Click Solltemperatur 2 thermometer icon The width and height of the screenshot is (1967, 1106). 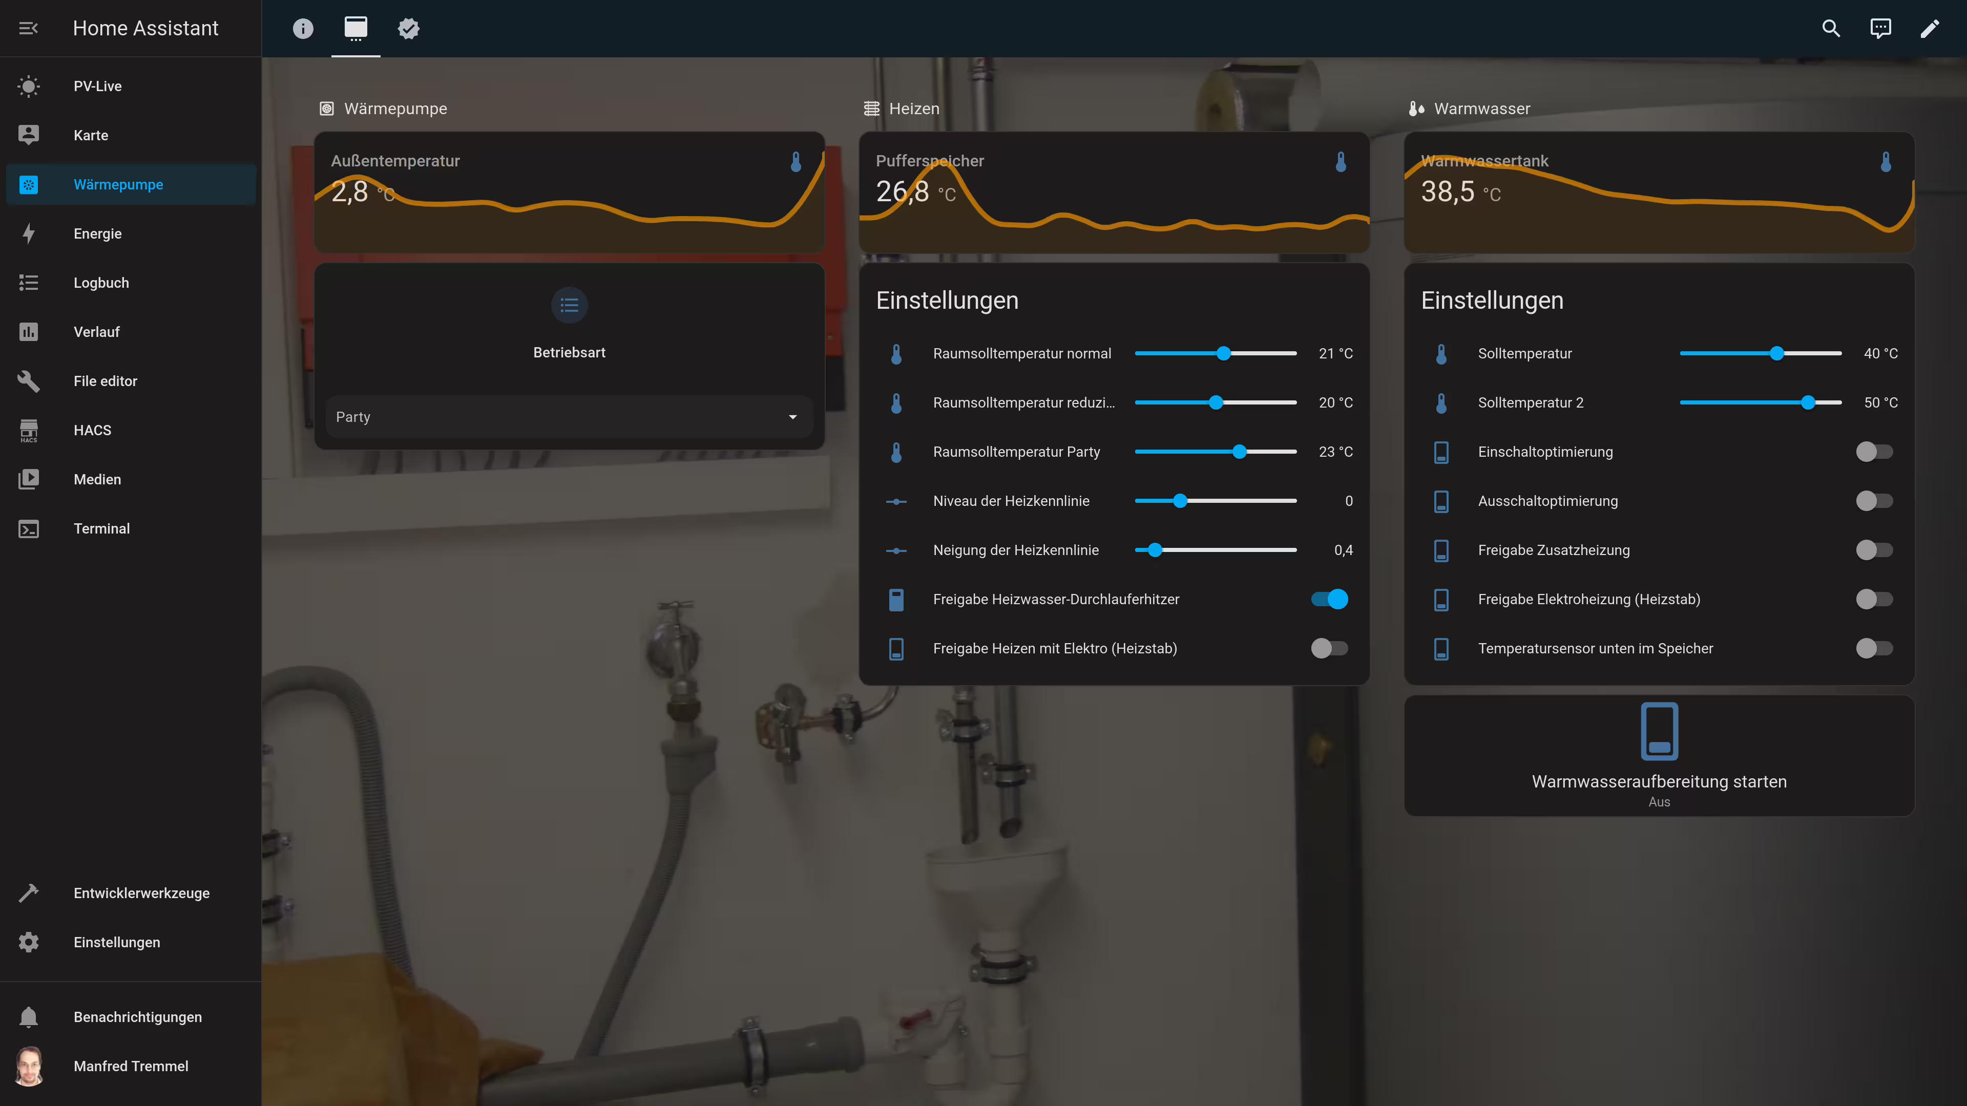click(1441, 403)
